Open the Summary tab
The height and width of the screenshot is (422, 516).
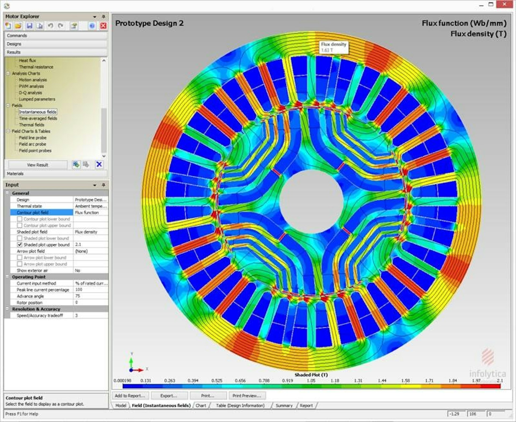tap(284, 406)
